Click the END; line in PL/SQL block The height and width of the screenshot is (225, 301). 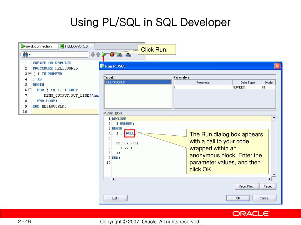coord(116,158)
